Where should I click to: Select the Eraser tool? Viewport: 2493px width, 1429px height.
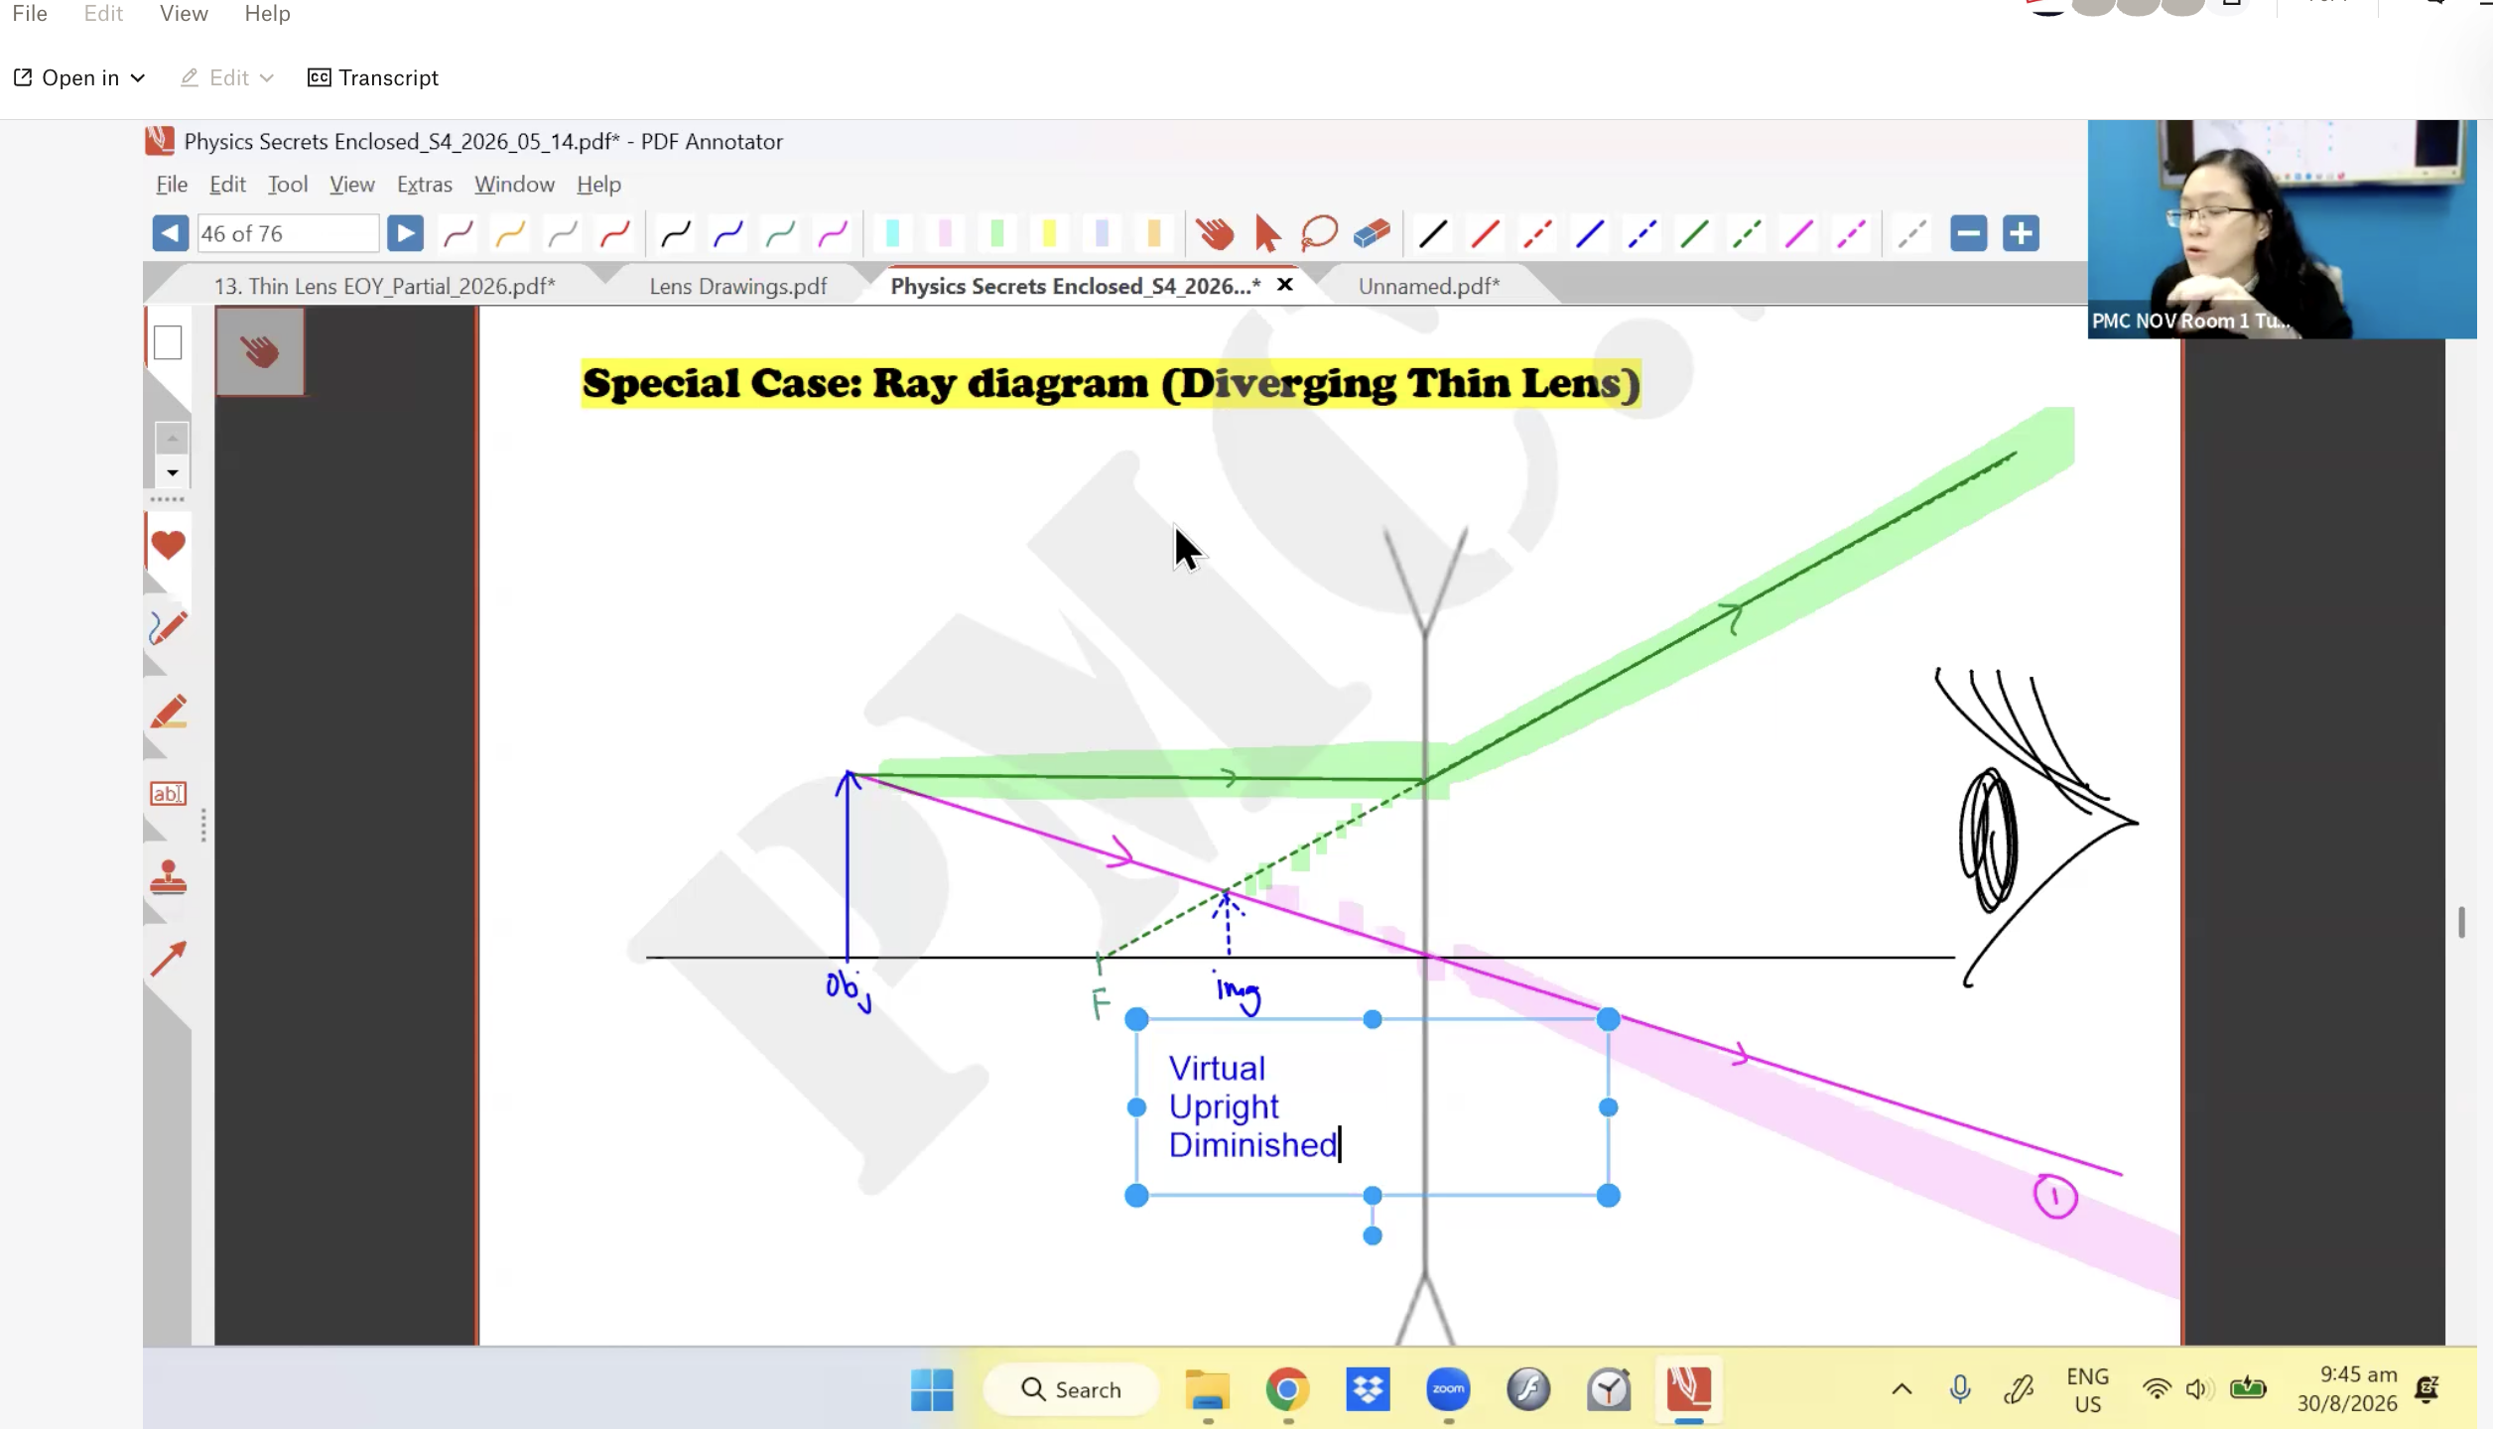pos(1372,233)
